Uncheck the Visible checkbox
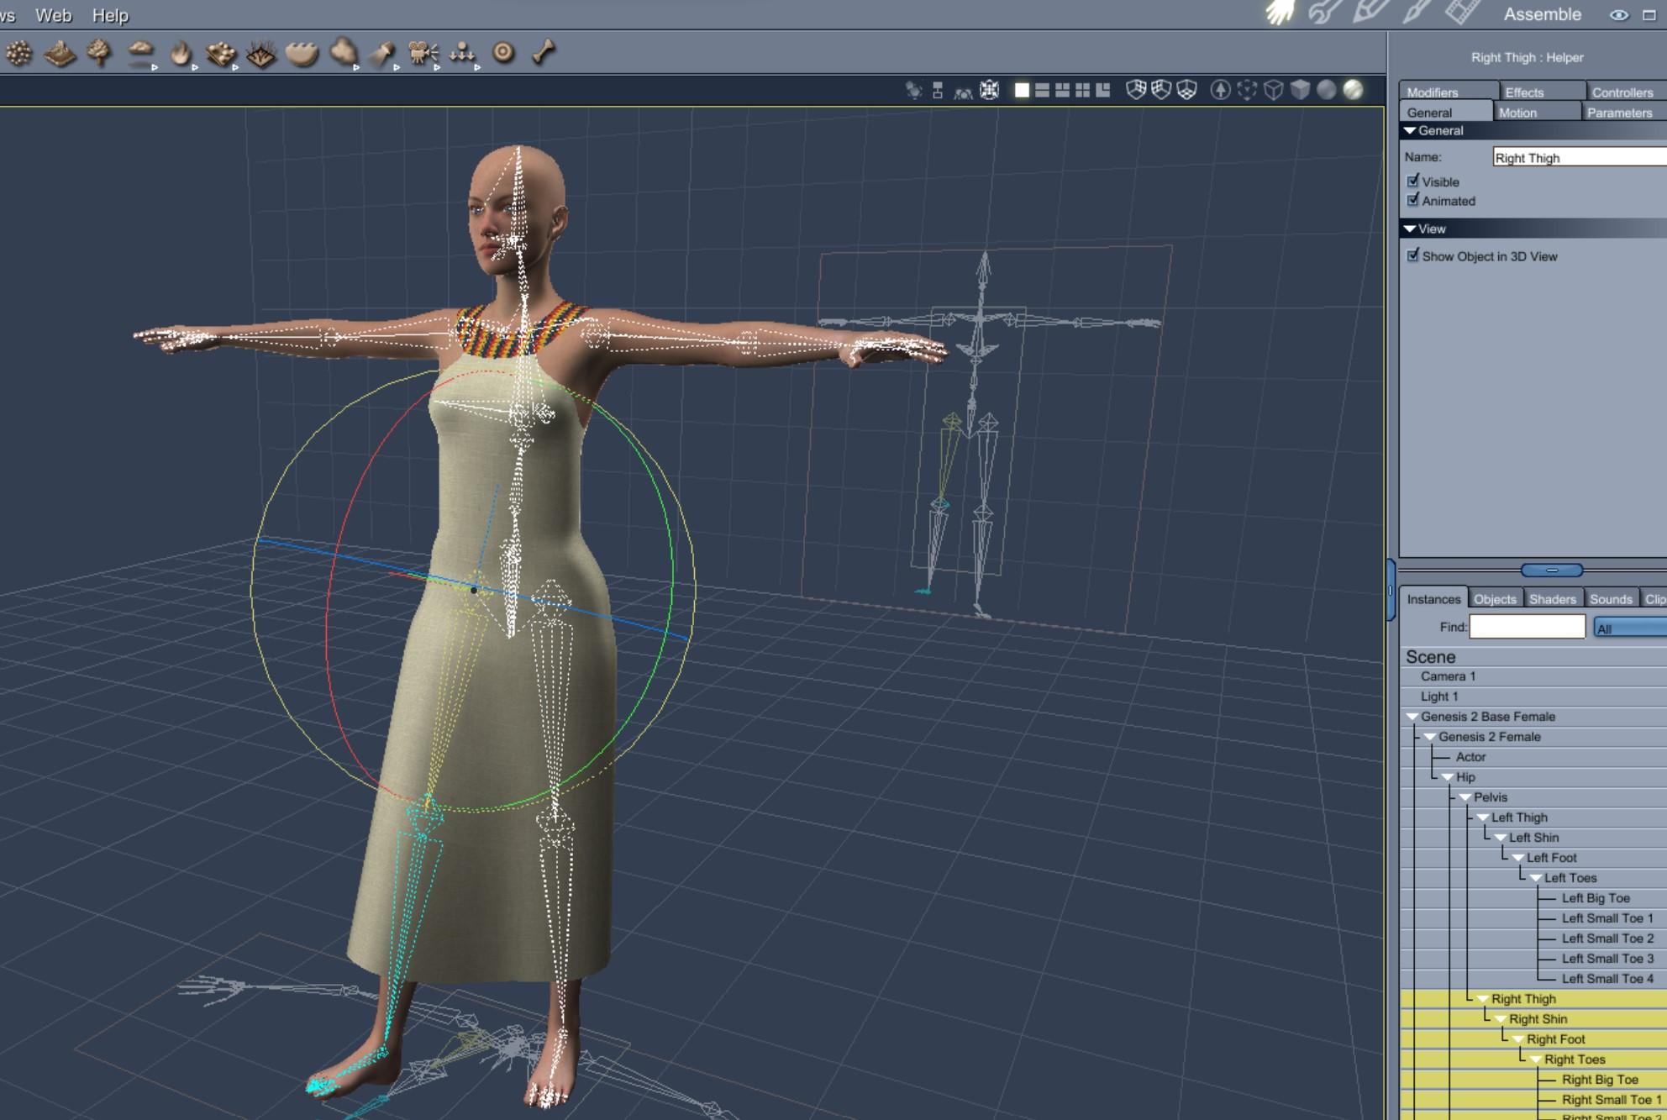Viewport: 1667px width, 1120px height. tap(1413, 181)
